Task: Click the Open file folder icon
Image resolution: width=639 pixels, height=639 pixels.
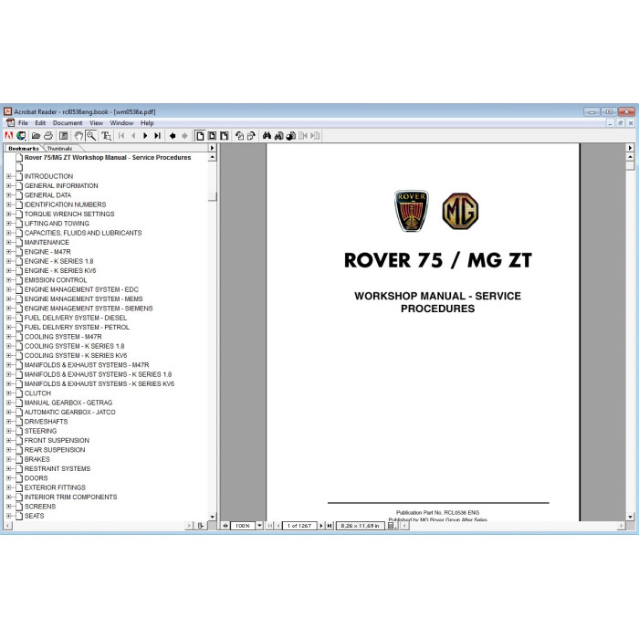Action: tap(36, 136)
